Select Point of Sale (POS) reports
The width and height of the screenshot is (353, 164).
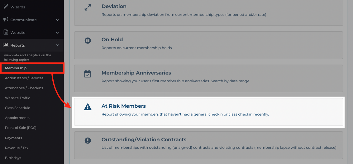click(21, 128)
